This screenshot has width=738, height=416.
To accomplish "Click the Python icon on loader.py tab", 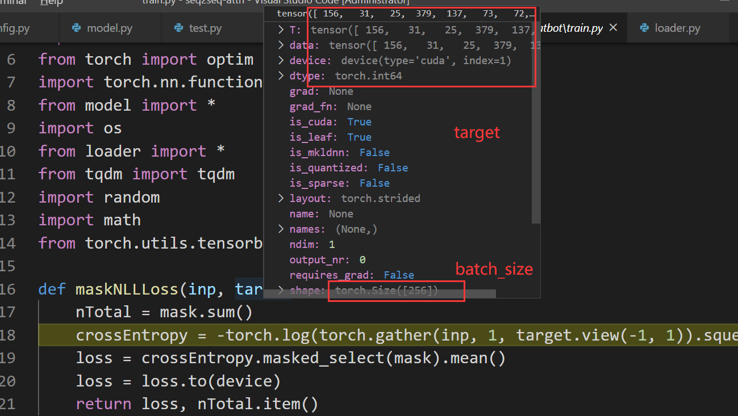I will (x=644, y=28).
